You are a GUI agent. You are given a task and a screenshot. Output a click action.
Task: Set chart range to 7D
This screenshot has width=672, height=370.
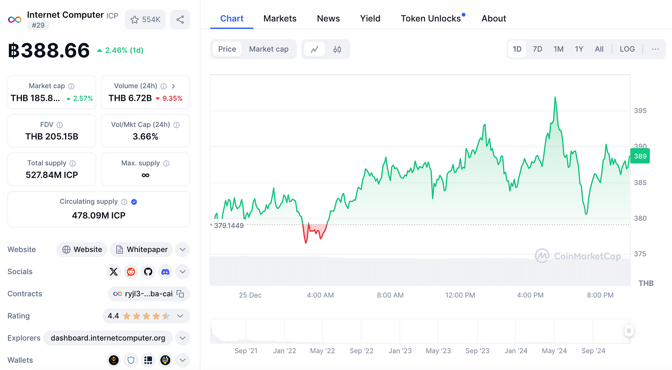tap(538, 49)
